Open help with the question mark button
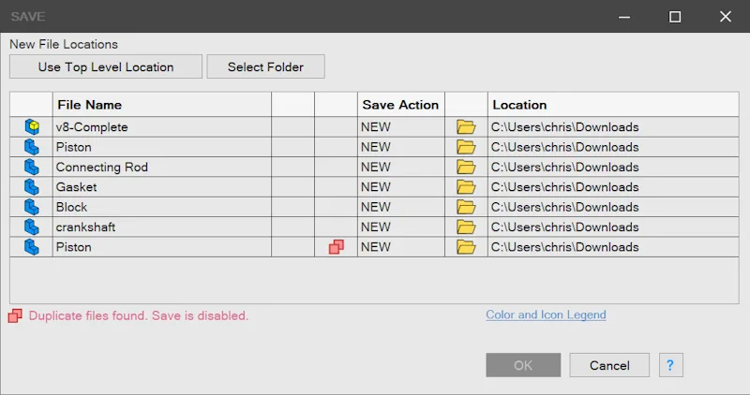The width and height of the screenshot is (750, 395). point(670,365)
